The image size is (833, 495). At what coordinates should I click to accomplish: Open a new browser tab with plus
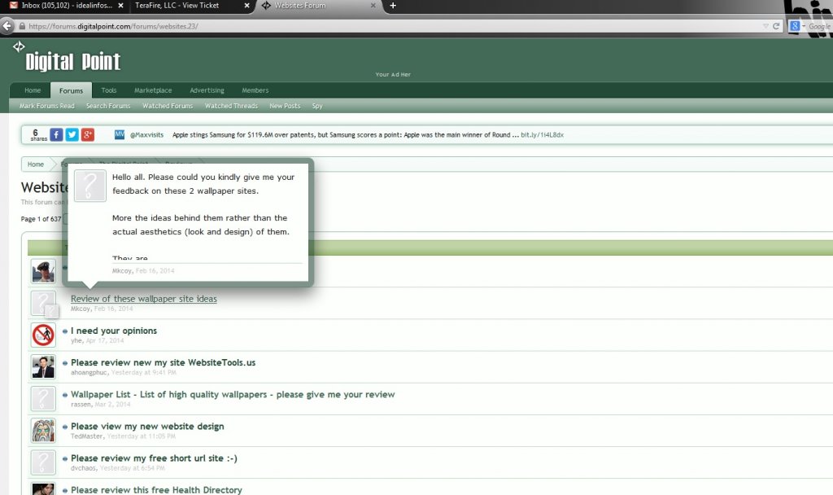pos(393,6)
